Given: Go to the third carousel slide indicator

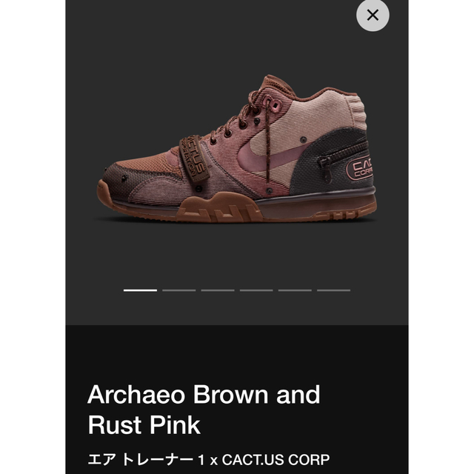Looking at the screenshot, I should click(x=218, y=290).
